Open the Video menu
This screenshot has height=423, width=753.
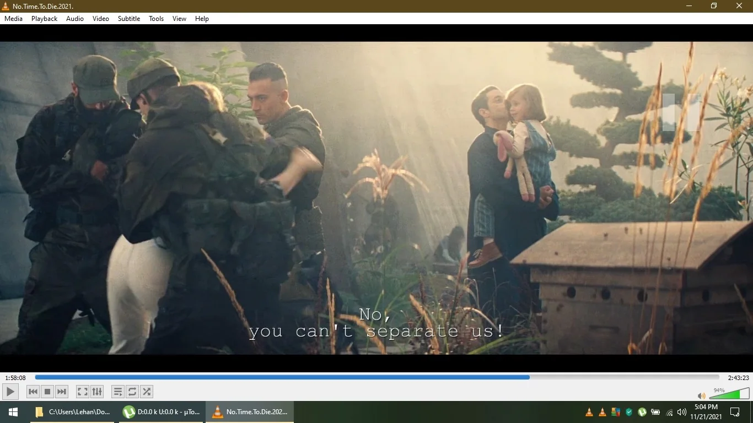[101, 19]
